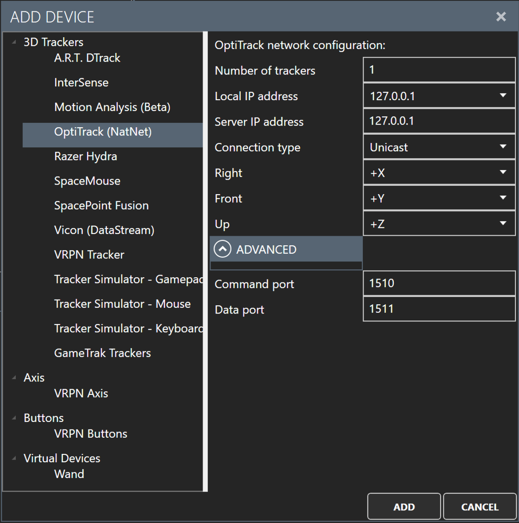Collapse the 3D Trackers tree group
Screen dimensions: 519x523
14,42
